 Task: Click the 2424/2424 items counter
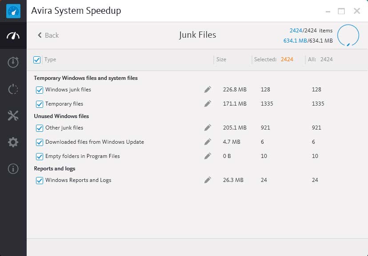click(311, 31)
